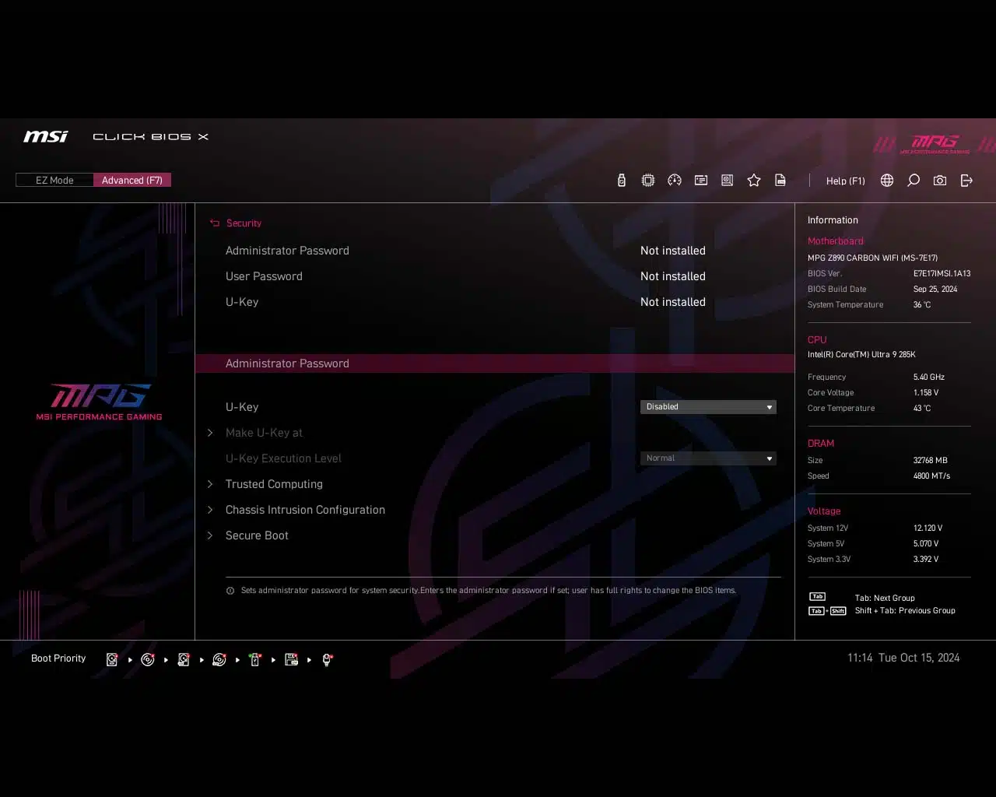Take a screenshot using the camera icon
996x797 pixels.
click(940, 181)
